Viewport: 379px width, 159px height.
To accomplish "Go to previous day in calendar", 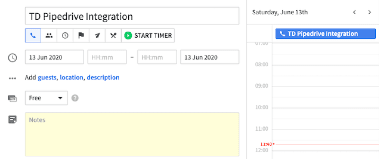I will [x=354, y=12].
